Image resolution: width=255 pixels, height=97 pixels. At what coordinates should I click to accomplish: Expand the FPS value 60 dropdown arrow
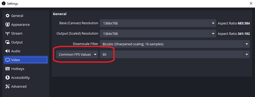(x=247, y=54)
